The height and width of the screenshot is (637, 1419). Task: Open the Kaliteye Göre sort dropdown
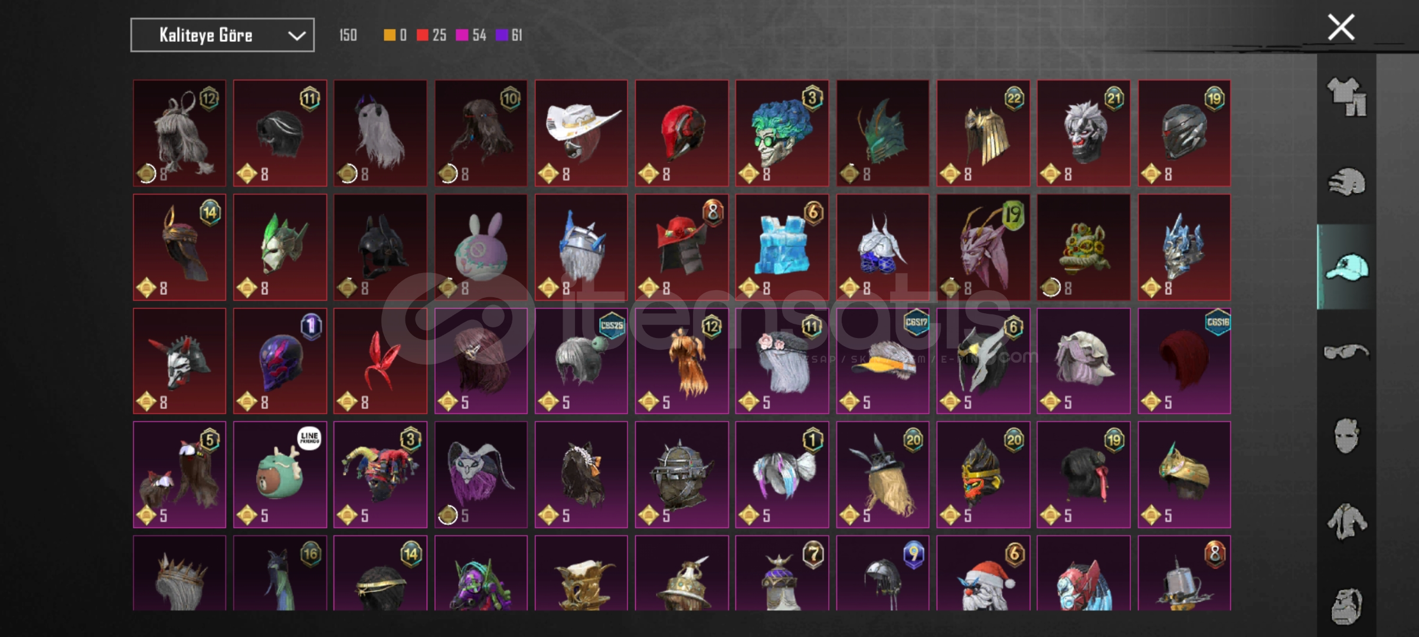coord(222,35)
